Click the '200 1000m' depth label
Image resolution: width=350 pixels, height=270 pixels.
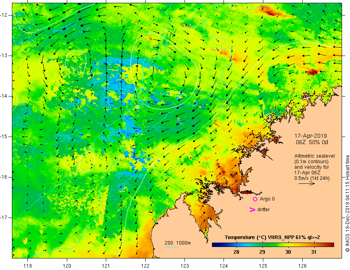(178, 243)
